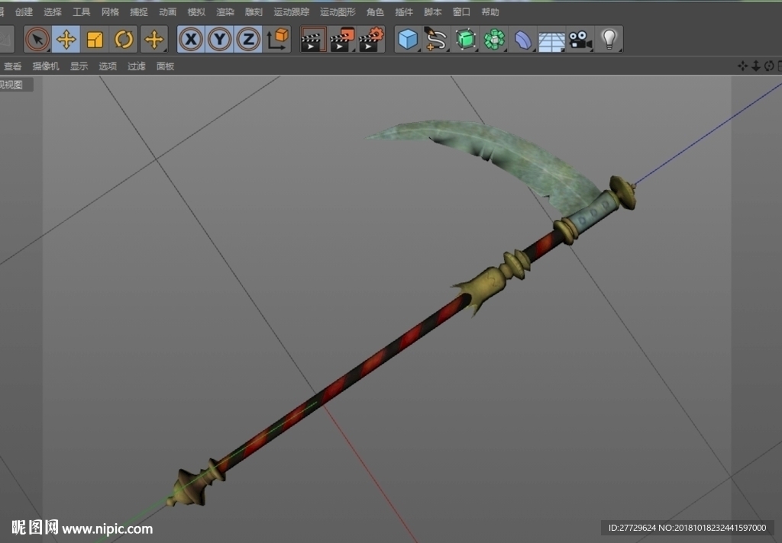Viewport: 782px width, 543px height.
Task: Open the viewport 摄像机 (Cameras) menu
Action: click(x=46, y=66)
